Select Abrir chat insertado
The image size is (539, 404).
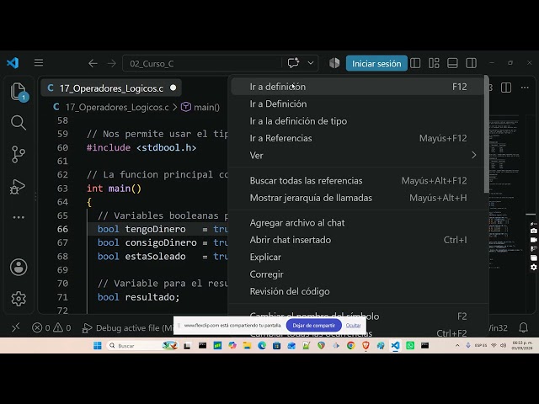pyautogui.click(x=358, y=240)
